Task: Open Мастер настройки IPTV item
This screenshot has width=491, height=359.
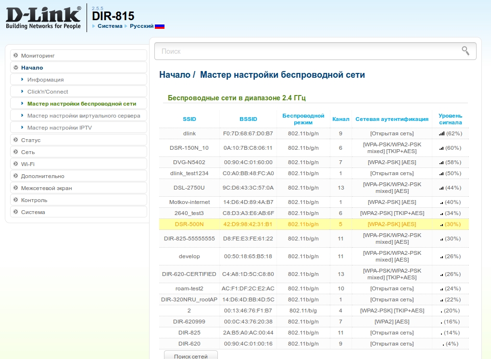Action: coord(59,128)
